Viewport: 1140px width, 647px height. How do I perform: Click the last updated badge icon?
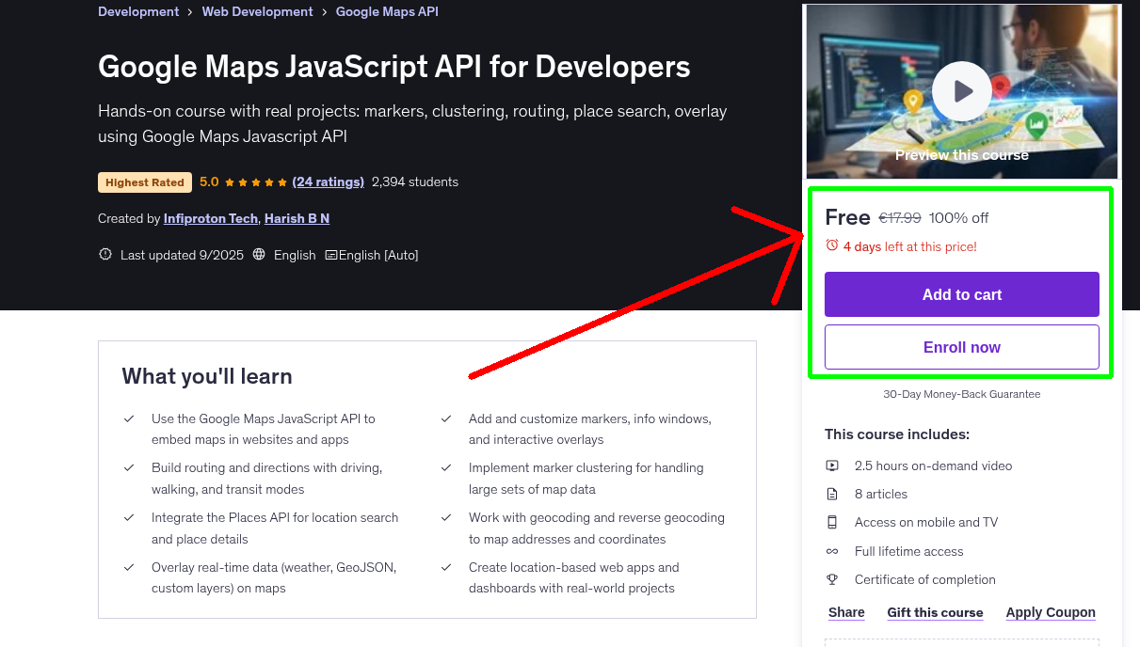pyautogui.click(x=104, y=255)
